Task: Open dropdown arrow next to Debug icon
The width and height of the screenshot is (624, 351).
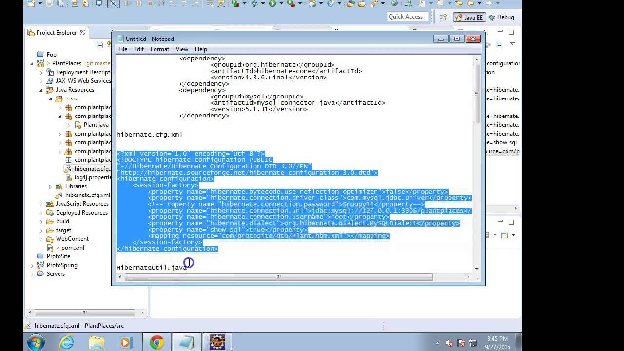Action: [263, 4]
